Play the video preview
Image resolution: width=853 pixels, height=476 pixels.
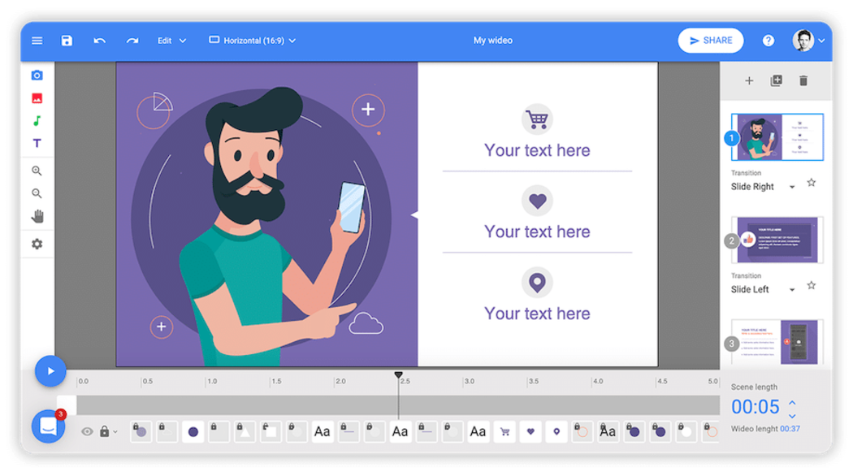click(x=50, y=370)
